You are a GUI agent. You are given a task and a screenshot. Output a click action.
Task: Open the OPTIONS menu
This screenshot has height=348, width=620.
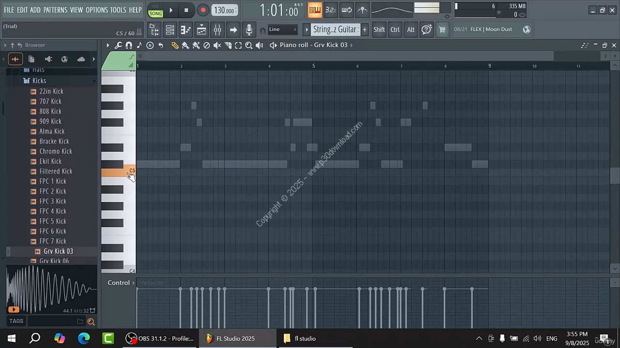tap(97, 10)
